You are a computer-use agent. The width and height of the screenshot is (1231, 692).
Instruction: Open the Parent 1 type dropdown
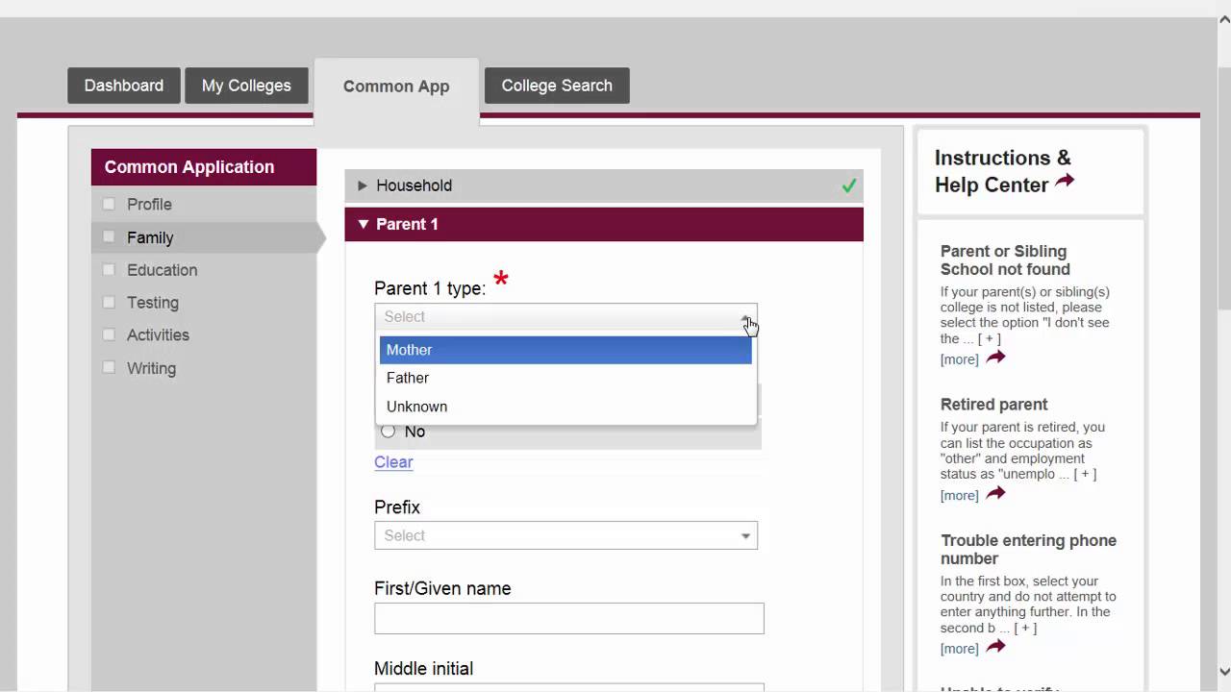[565, 317]
